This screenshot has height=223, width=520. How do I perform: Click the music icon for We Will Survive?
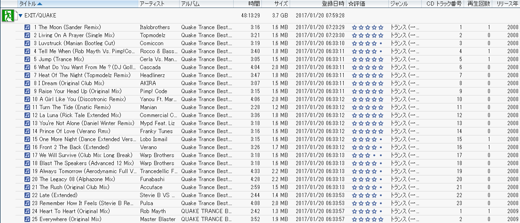point(28,155)
